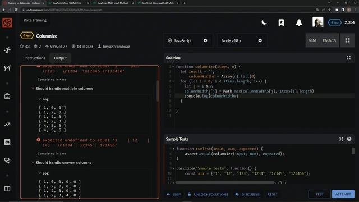This screenshot has width=359, height=202.
Task: Open the Discord chat sidebar icon
Action: point(7,142)
